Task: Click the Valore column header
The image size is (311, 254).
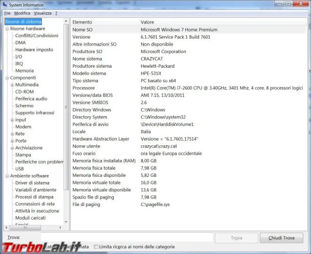Action: point(223,22)
